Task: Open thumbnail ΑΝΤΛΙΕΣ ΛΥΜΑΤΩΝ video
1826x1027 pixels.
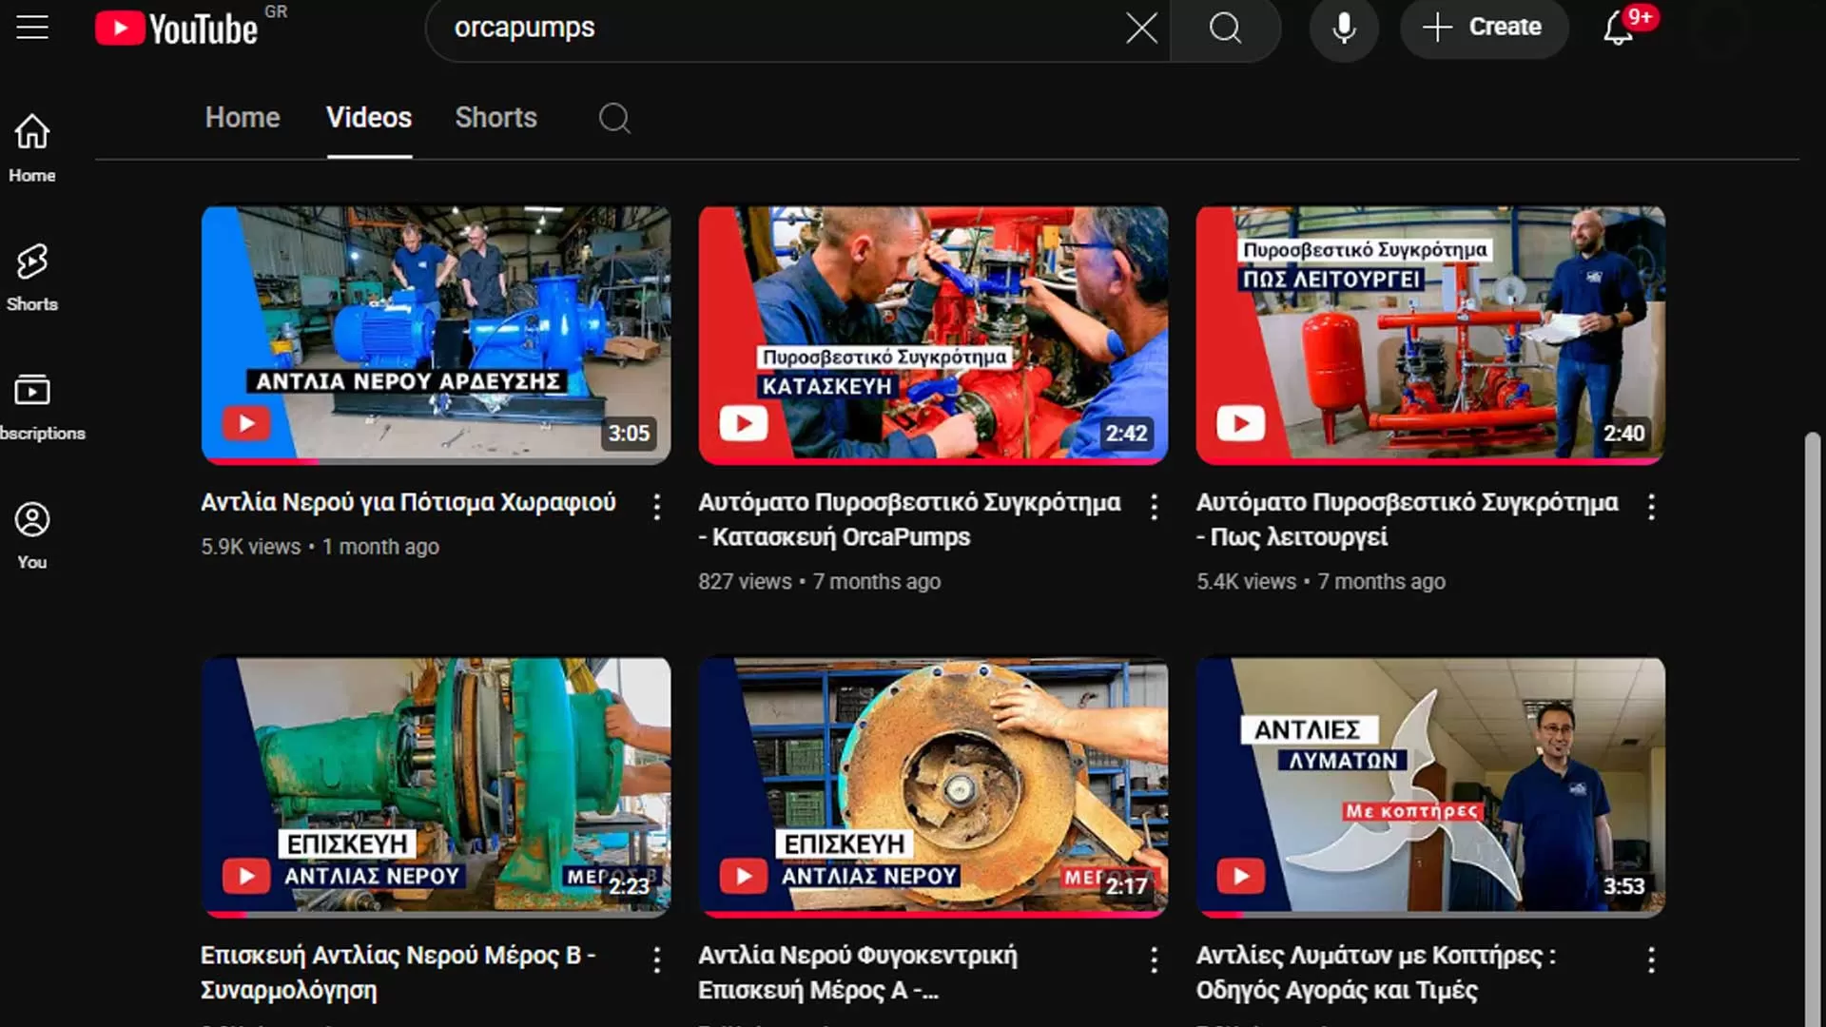Action: pos(1430,787)
